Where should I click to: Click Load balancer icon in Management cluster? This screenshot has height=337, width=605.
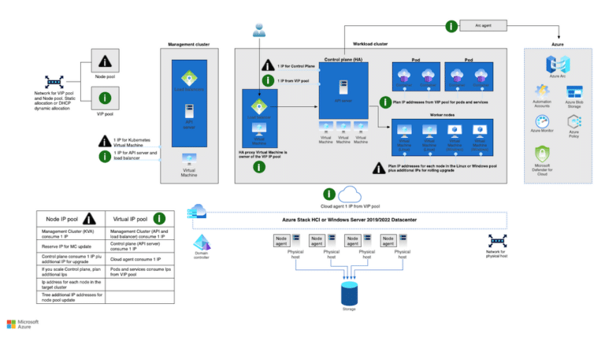click(x=189, y=78)
